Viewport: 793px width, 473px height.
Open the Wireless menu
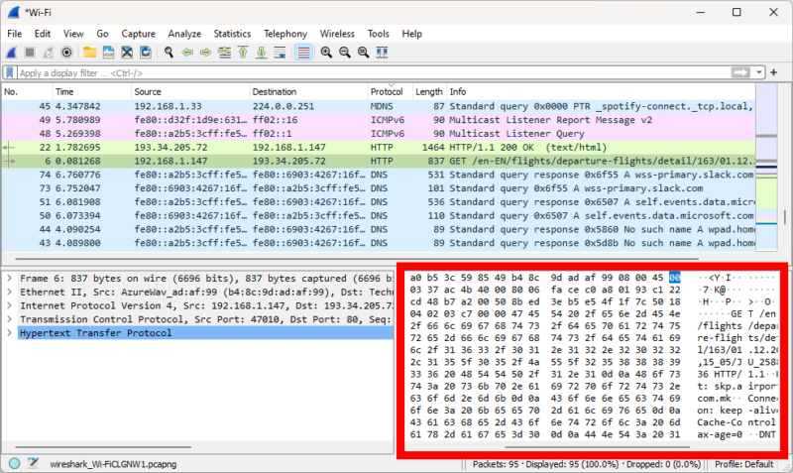pyautogui.click(x=337, y=34)
